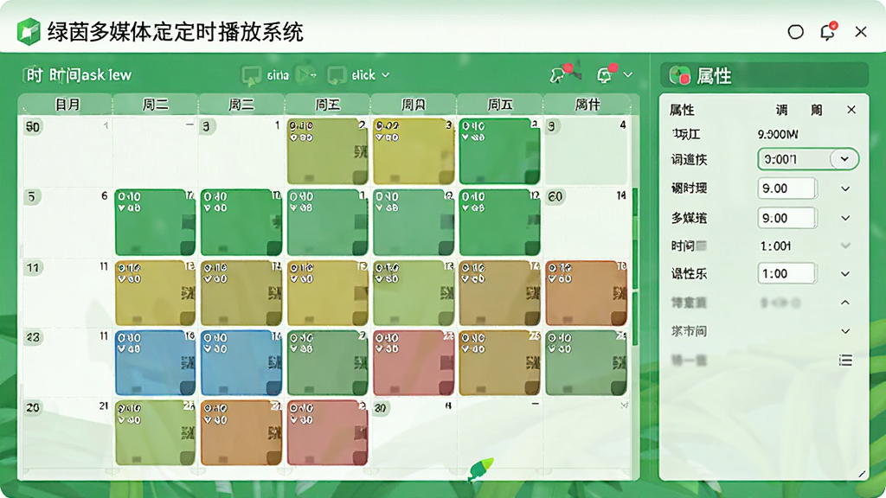The image size is (886, 498).
Task: Select the orange event in week 20 row
Action: (x=241, y=433)
